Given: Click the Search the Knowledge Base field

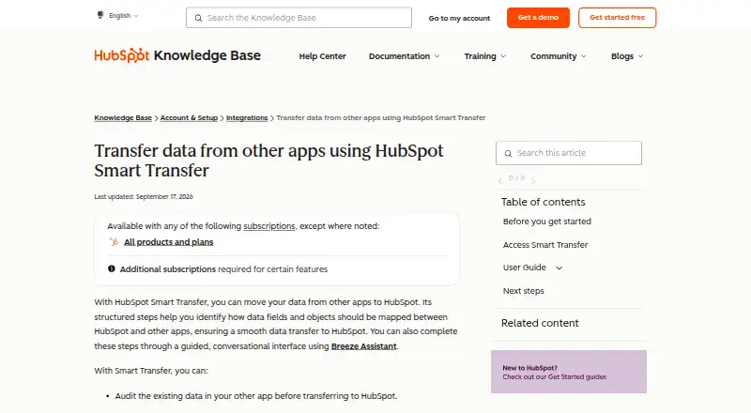Looking at the screenshot, I should click(x=299, y=18).
